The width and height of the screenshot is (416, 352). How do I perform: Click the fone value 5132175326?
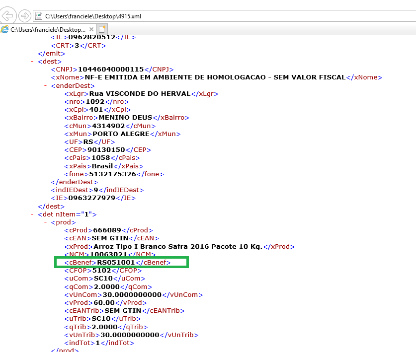click(112, 174)
